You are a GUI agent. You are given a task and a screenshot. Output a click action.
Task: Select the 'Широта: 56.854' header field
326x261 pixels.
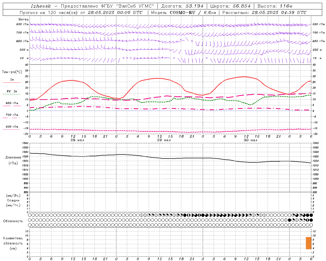[x=230, y=6]
